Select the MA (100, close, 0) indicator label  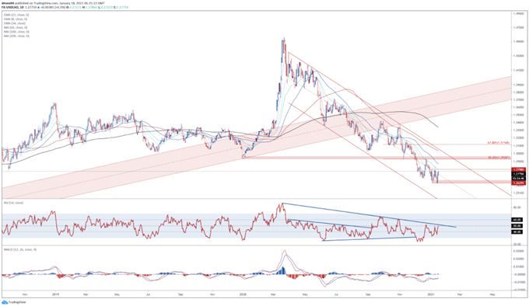tap(16, 32)
